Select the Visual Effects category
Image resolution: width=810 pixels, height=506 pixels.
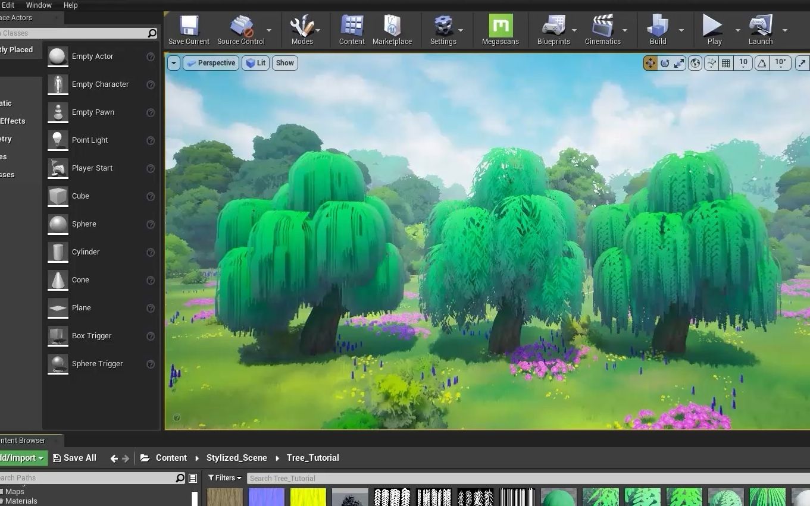coord(21,121)
